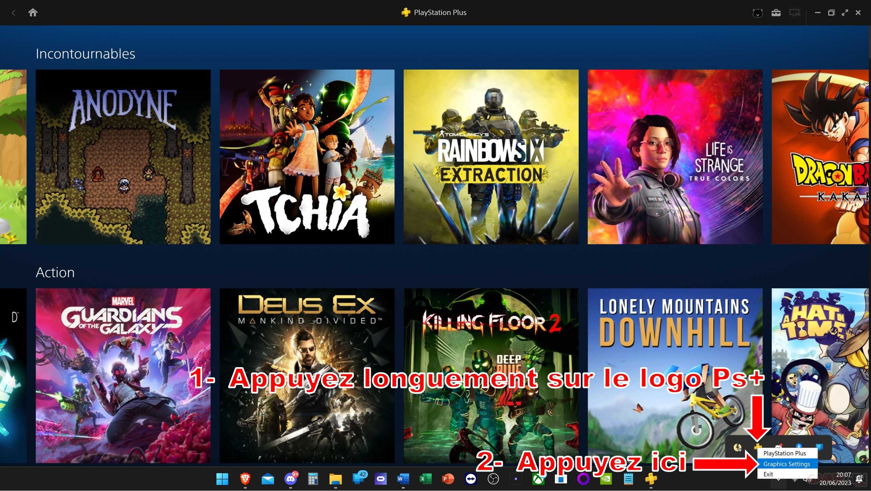Click the Windows Start button

point(222,479)
